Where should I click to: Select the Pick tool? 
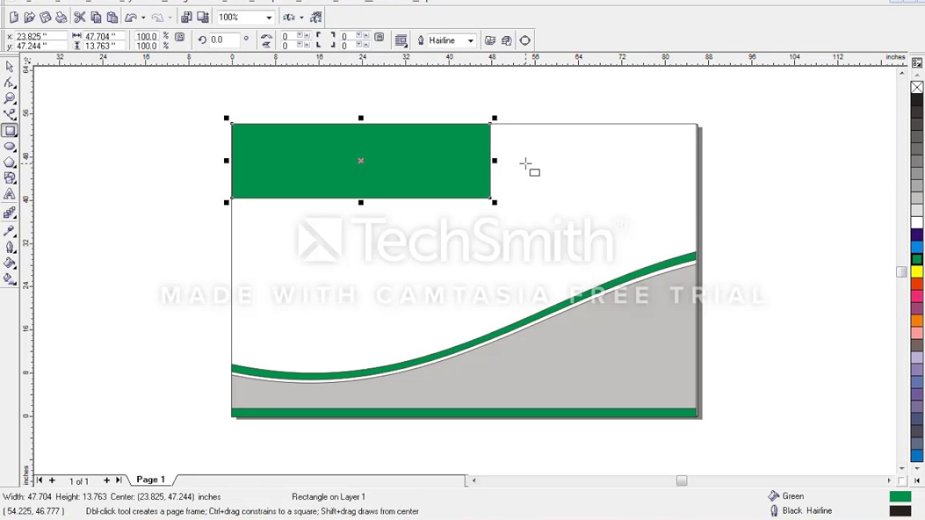(9, 66)
